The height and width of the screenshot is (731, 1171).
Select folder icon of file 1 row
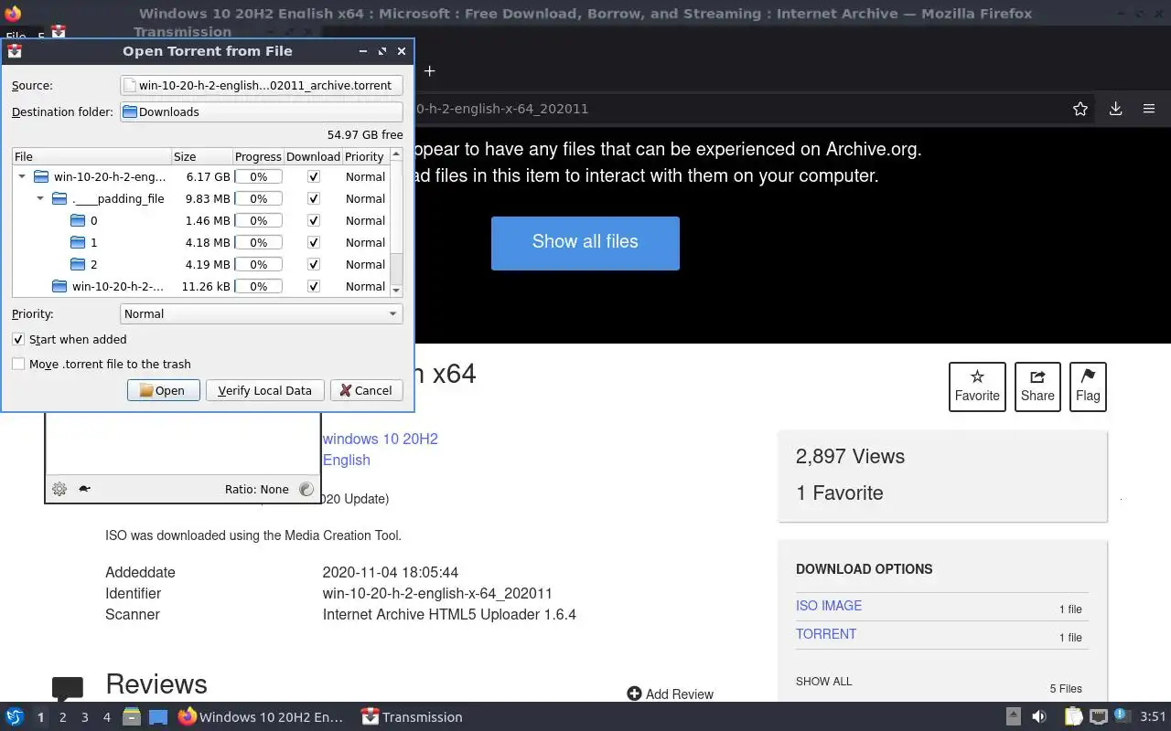coord(78,242)
